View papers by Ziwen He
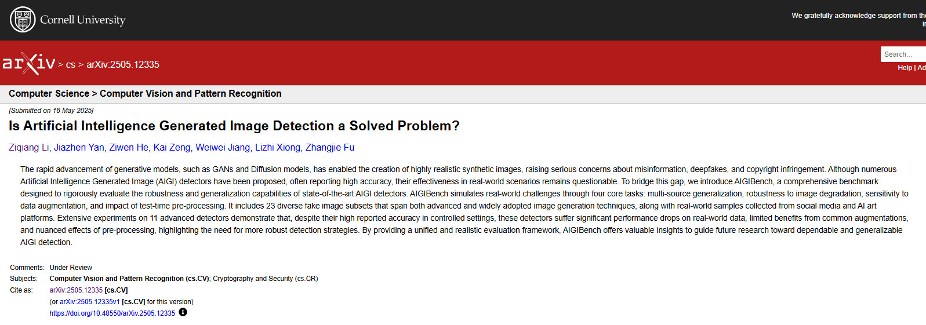This screenshot has width=926, height=325. pyautogui.click(x=129, y=148)
